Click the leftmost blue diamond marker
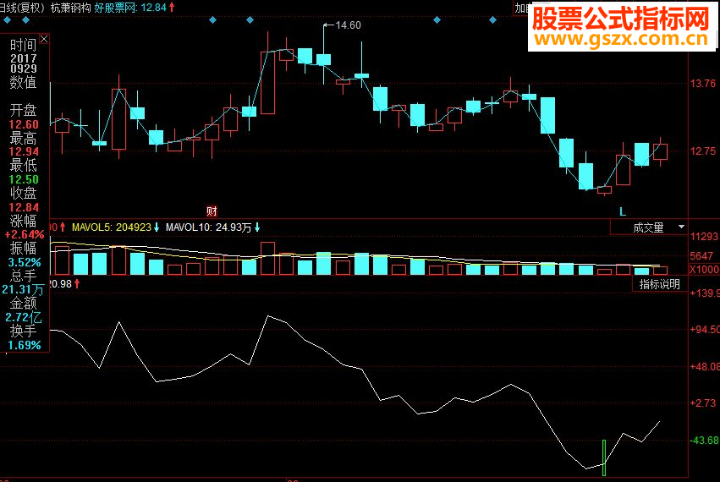The width and height of the screenshot is (720, 482). (x=8, y=19)
